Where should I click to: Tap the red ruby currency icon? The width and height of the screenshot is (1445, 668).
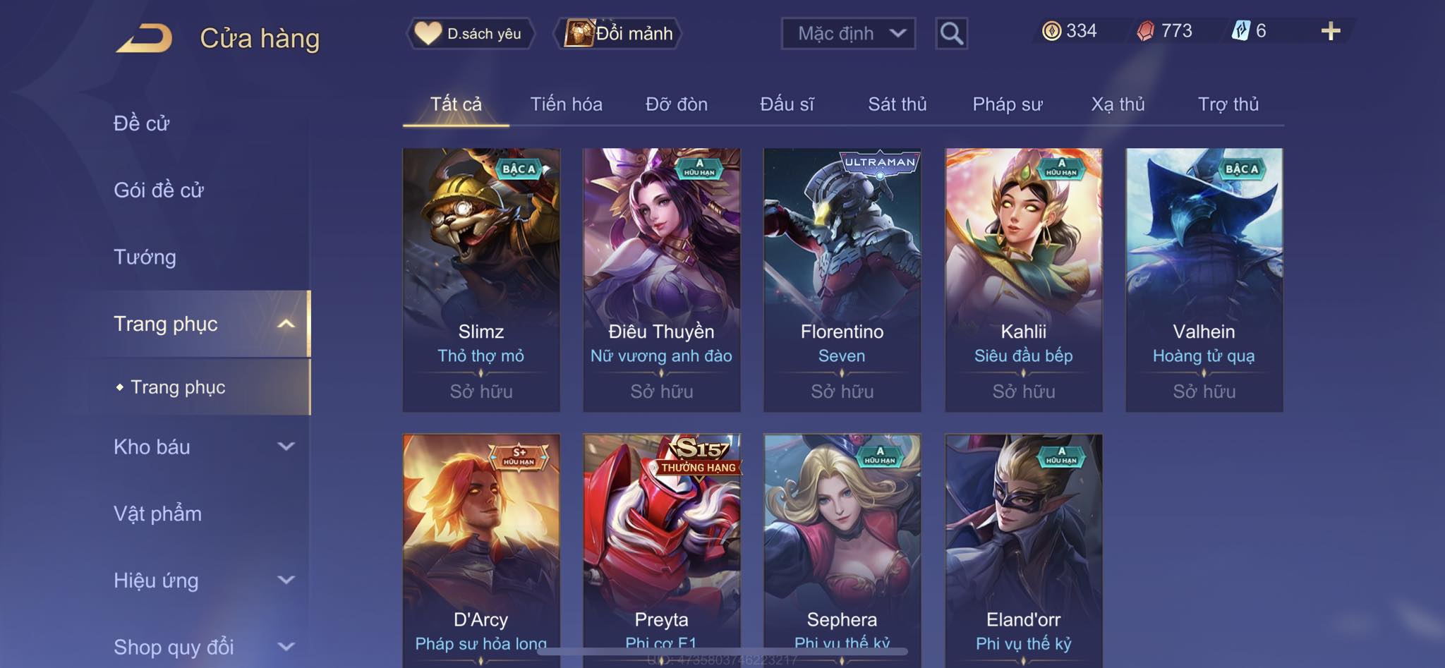tap(1146, 31)
